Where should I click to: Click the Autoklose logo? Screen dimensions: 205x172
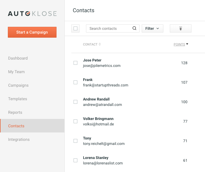32,14
